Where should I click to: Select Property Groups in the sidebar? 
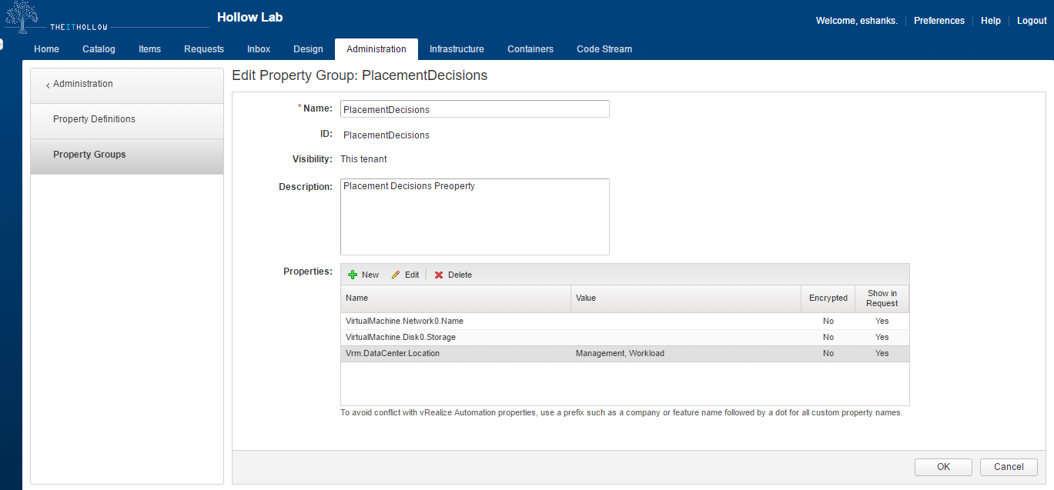pyautogui.click(x=89, y=155)
